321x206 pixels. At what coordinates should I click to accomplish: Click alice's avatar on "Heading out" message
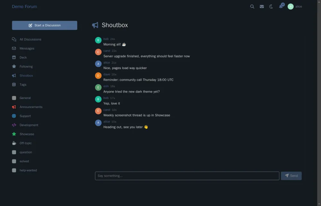(x=98, y=123)
